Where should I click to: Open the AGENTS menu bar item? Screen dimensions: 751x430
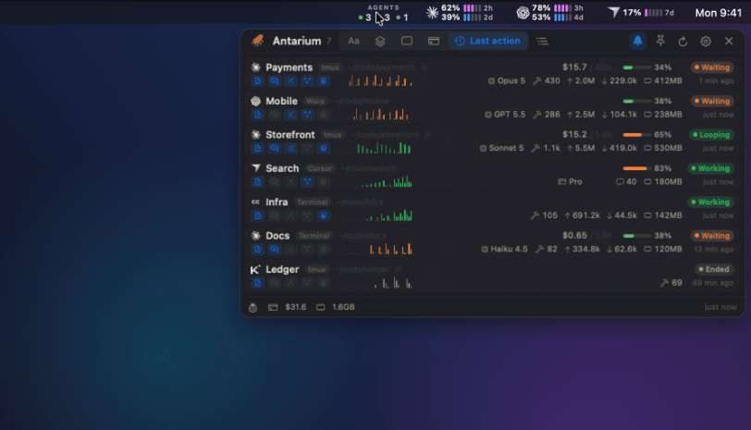(x=383, y=13)
